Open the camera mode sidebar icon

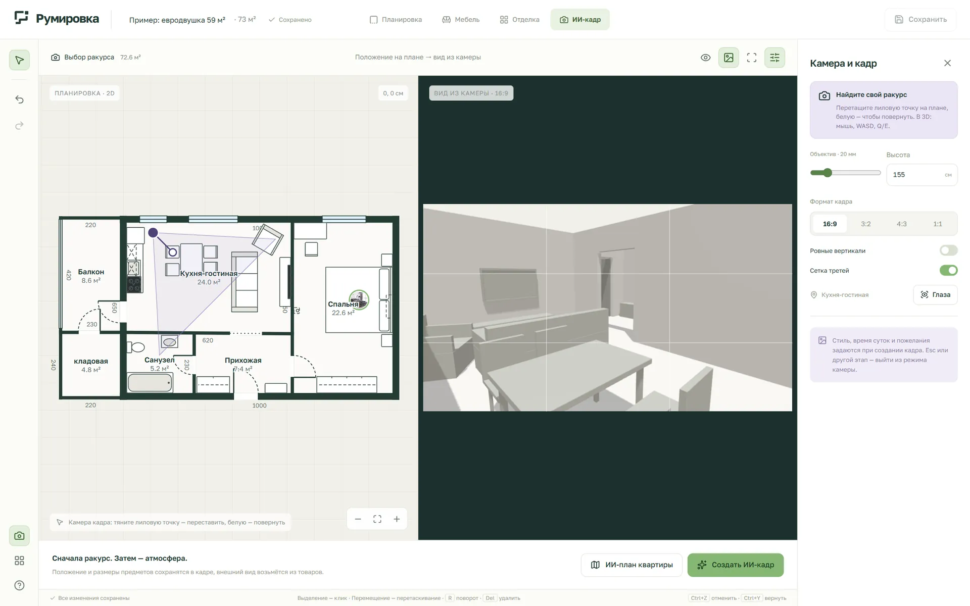[x=19, y=536]
